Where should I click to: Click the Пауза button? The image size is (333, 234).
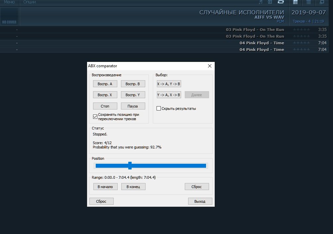[133, 106]
